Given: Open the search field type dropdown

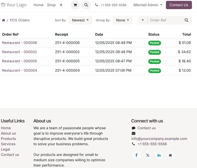Looking at the screenshot, I should tap(143, 20).
